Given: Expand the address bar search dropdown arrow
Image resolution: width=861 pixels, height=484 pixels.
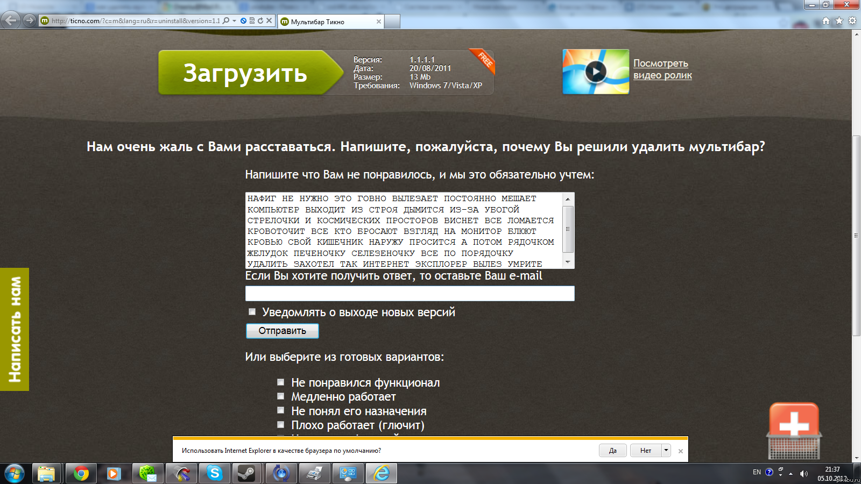Looking at the screenshot, I should pyautogui.click(x=234, y=21).
